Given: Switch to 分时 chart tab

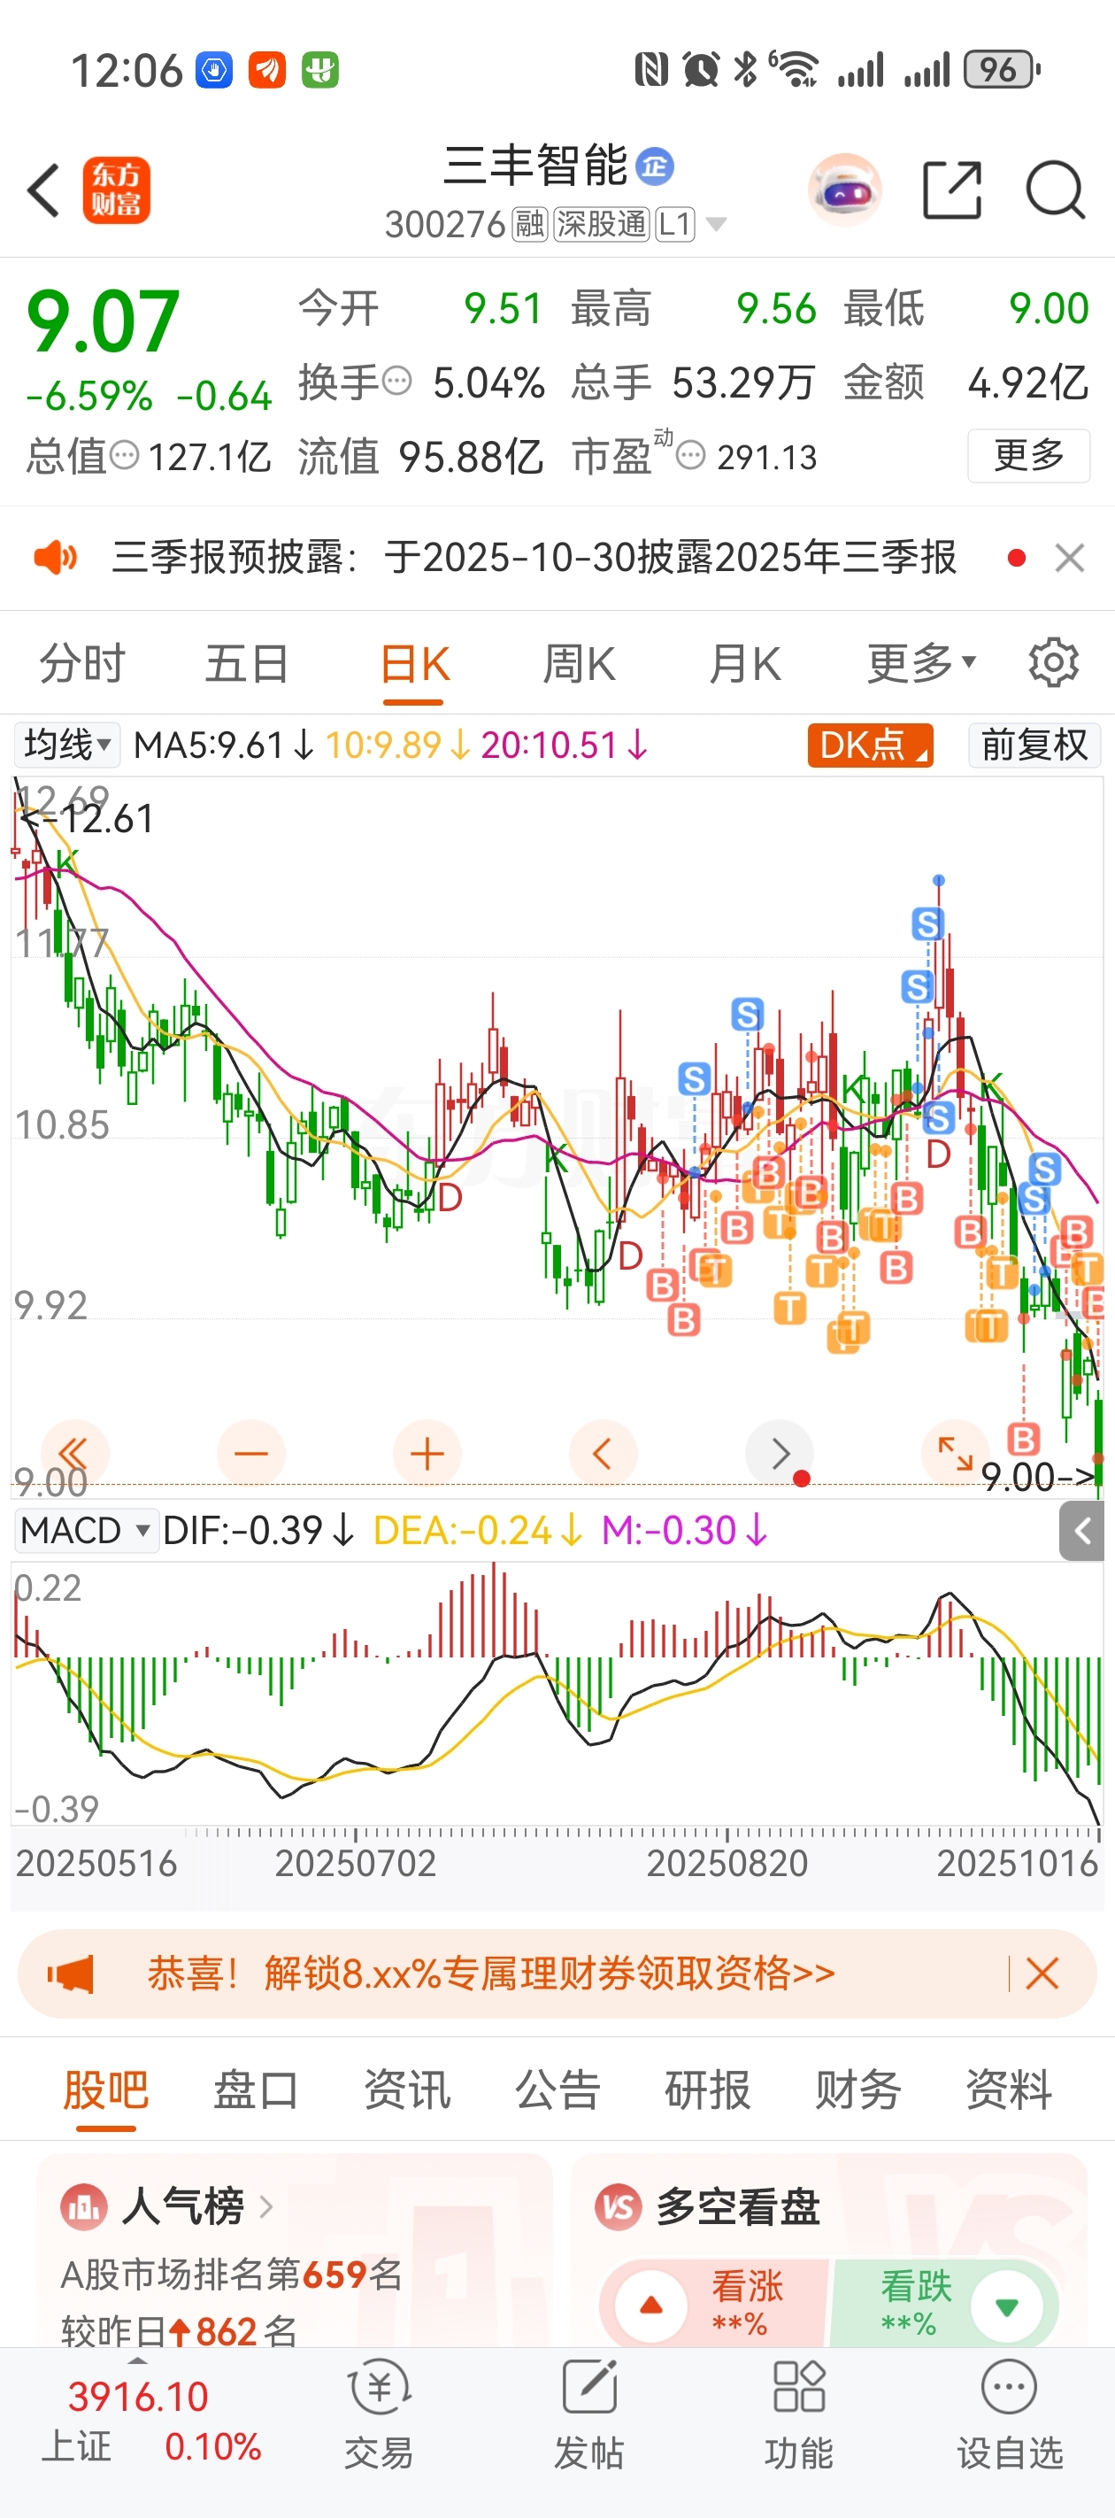Looking at the screenshot, I should pos(82,664).
